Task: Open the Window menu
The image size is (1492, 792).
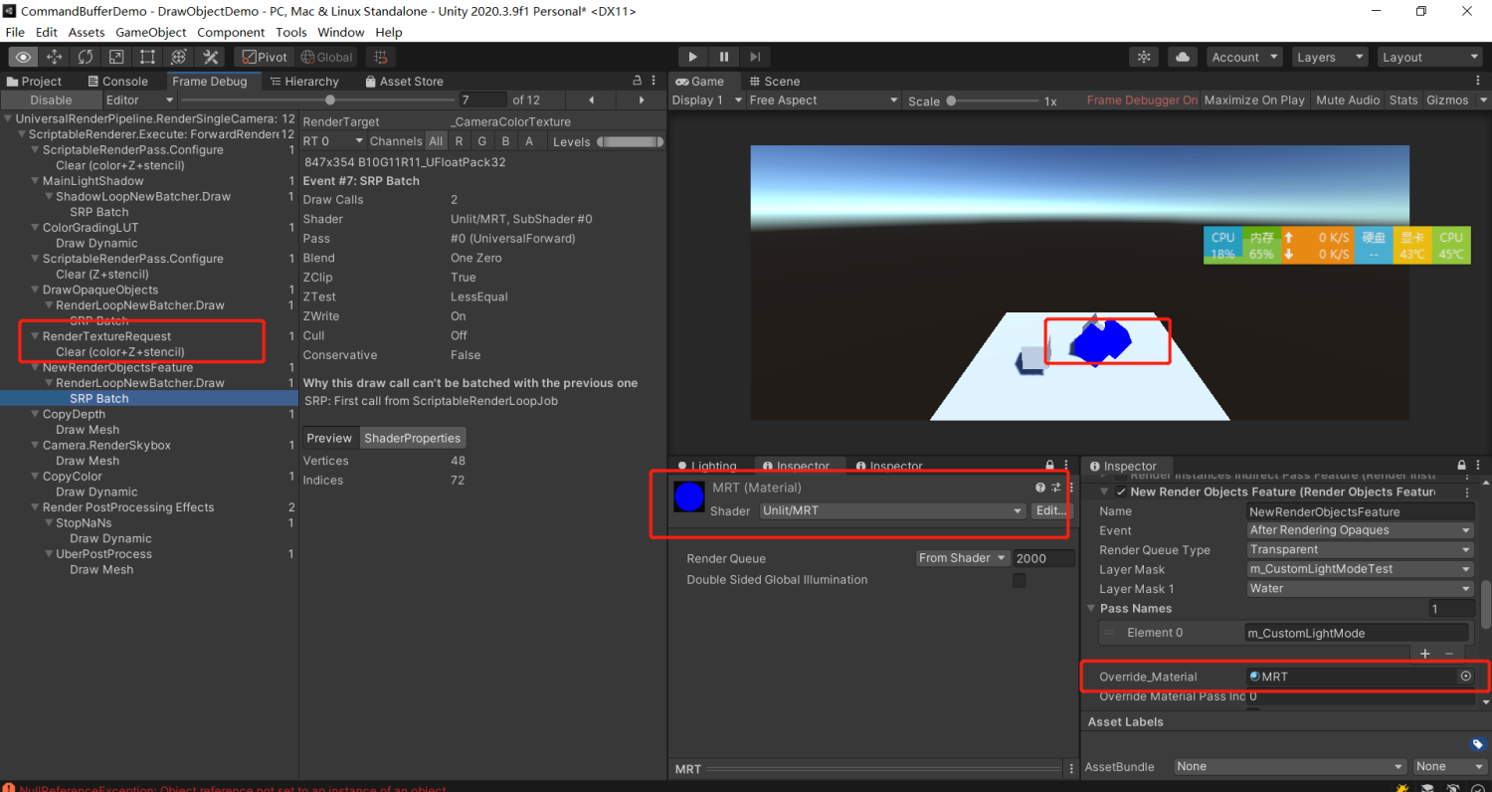Action: point(341,32)
